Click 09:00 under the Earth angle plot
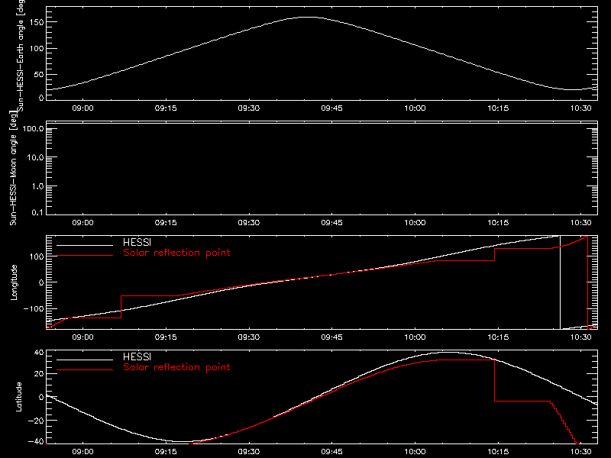 pyautogui.click(x=82, y=108)
